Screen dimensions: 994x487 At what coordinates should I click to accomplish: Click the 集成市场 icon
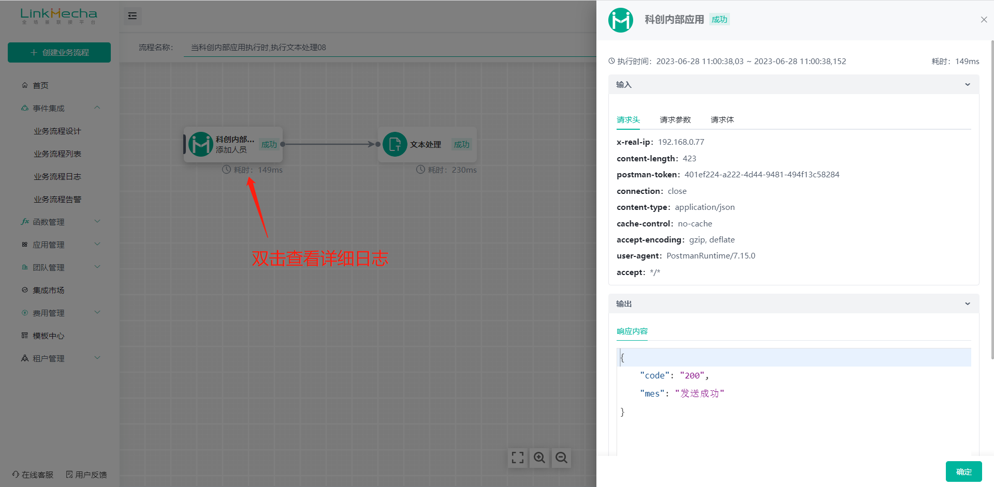pos(25,290)
